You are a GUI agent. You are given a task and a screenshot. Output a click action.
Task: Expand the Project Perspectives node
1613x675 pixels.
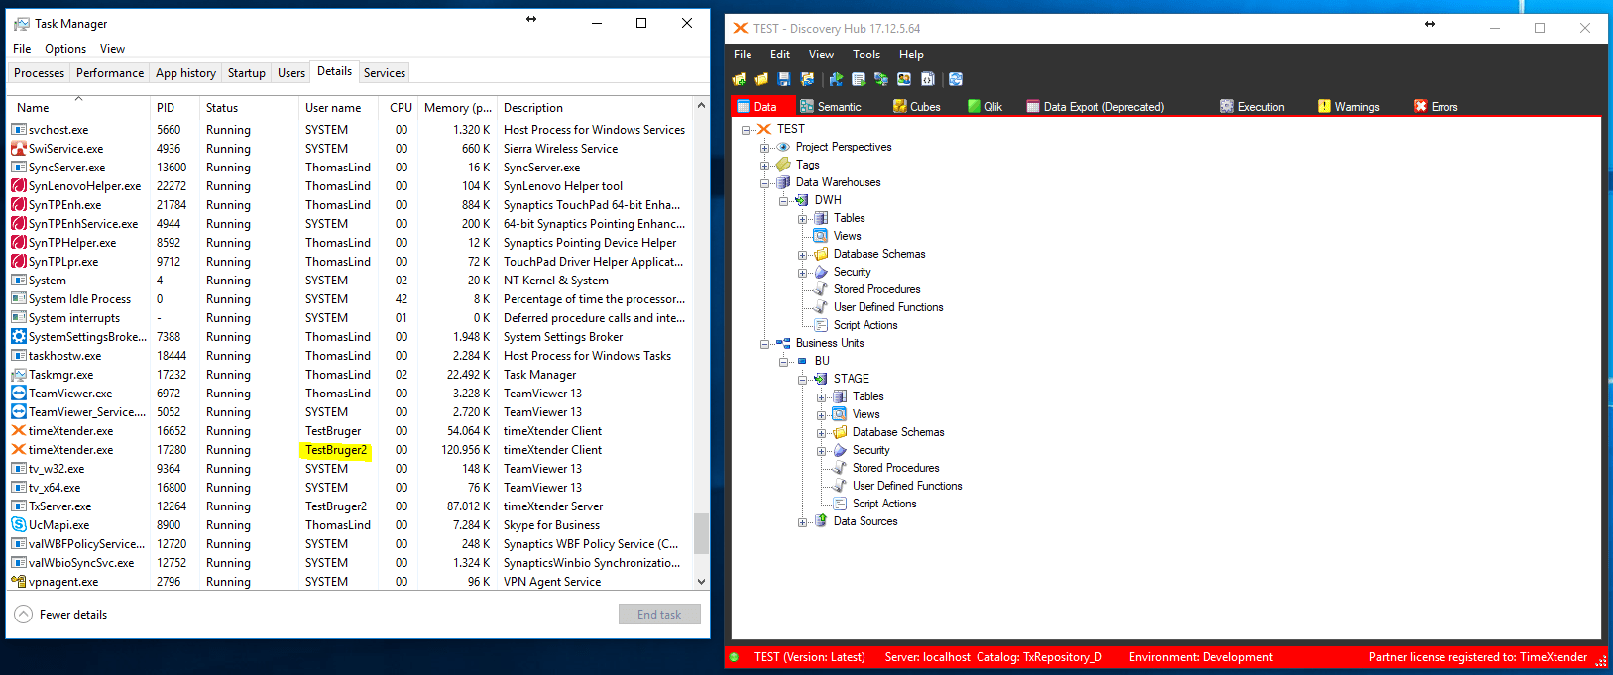[x=765, y=148]
